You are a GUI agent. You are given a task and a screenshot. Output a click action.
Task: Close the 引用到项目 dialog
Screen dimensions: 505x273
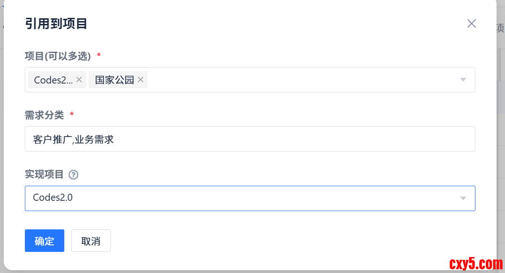tap(472, 23)
